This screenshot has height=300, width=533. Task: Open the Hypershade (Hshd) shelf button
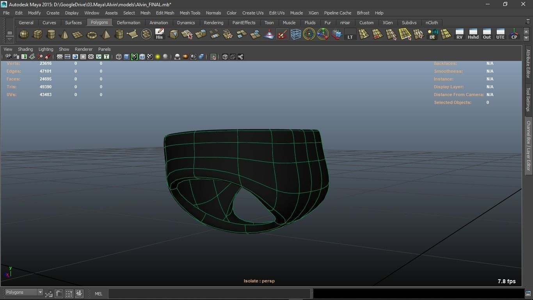pos(473,34)
